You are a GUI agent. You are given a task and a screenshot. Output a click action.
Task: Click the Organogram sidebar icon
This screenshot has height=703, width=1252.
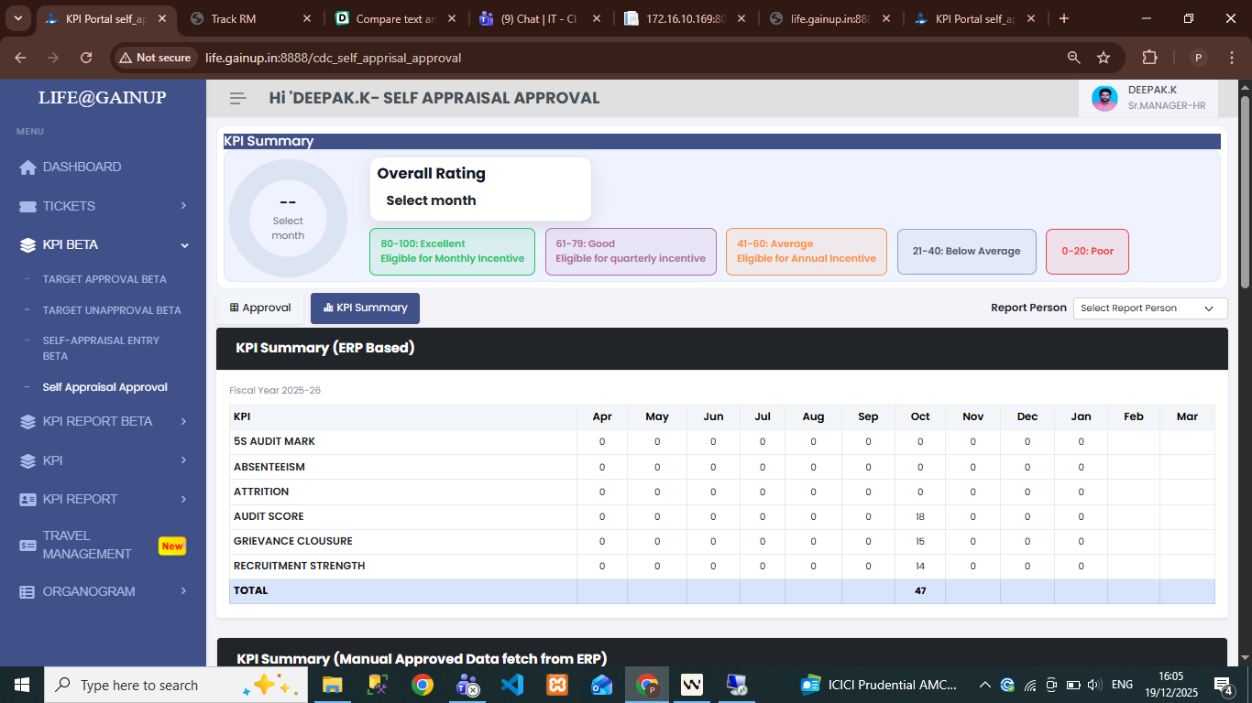tap(27, 592)
